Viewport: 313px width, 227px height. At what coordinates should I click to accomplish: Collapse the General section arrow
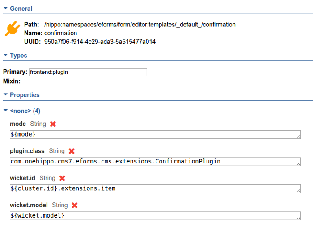(x=5, y=8)
